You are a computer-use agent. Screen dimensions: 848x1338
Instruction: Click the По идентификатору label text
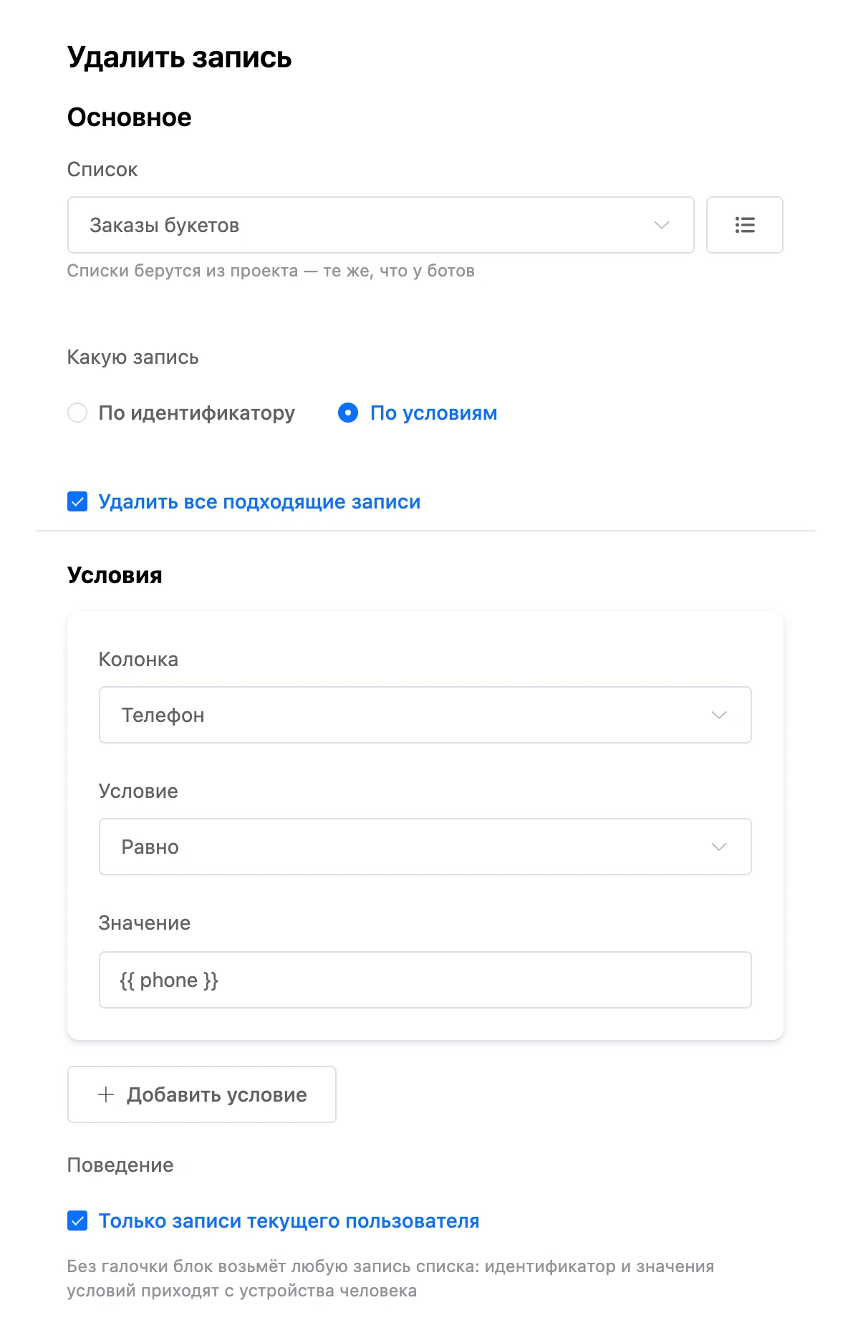[x=197, y=413]
